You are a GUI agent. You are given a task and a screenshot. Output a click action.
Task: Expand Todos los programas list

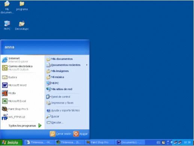pyautogui.click(x=25, y=126)
